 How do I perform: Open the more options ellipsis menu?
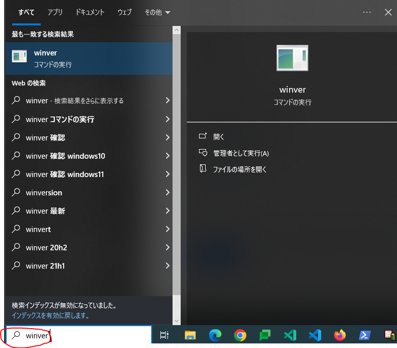[366, 12]
